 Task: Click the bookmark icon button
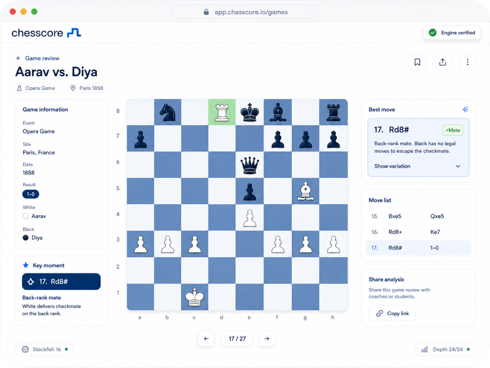[417, 62]
